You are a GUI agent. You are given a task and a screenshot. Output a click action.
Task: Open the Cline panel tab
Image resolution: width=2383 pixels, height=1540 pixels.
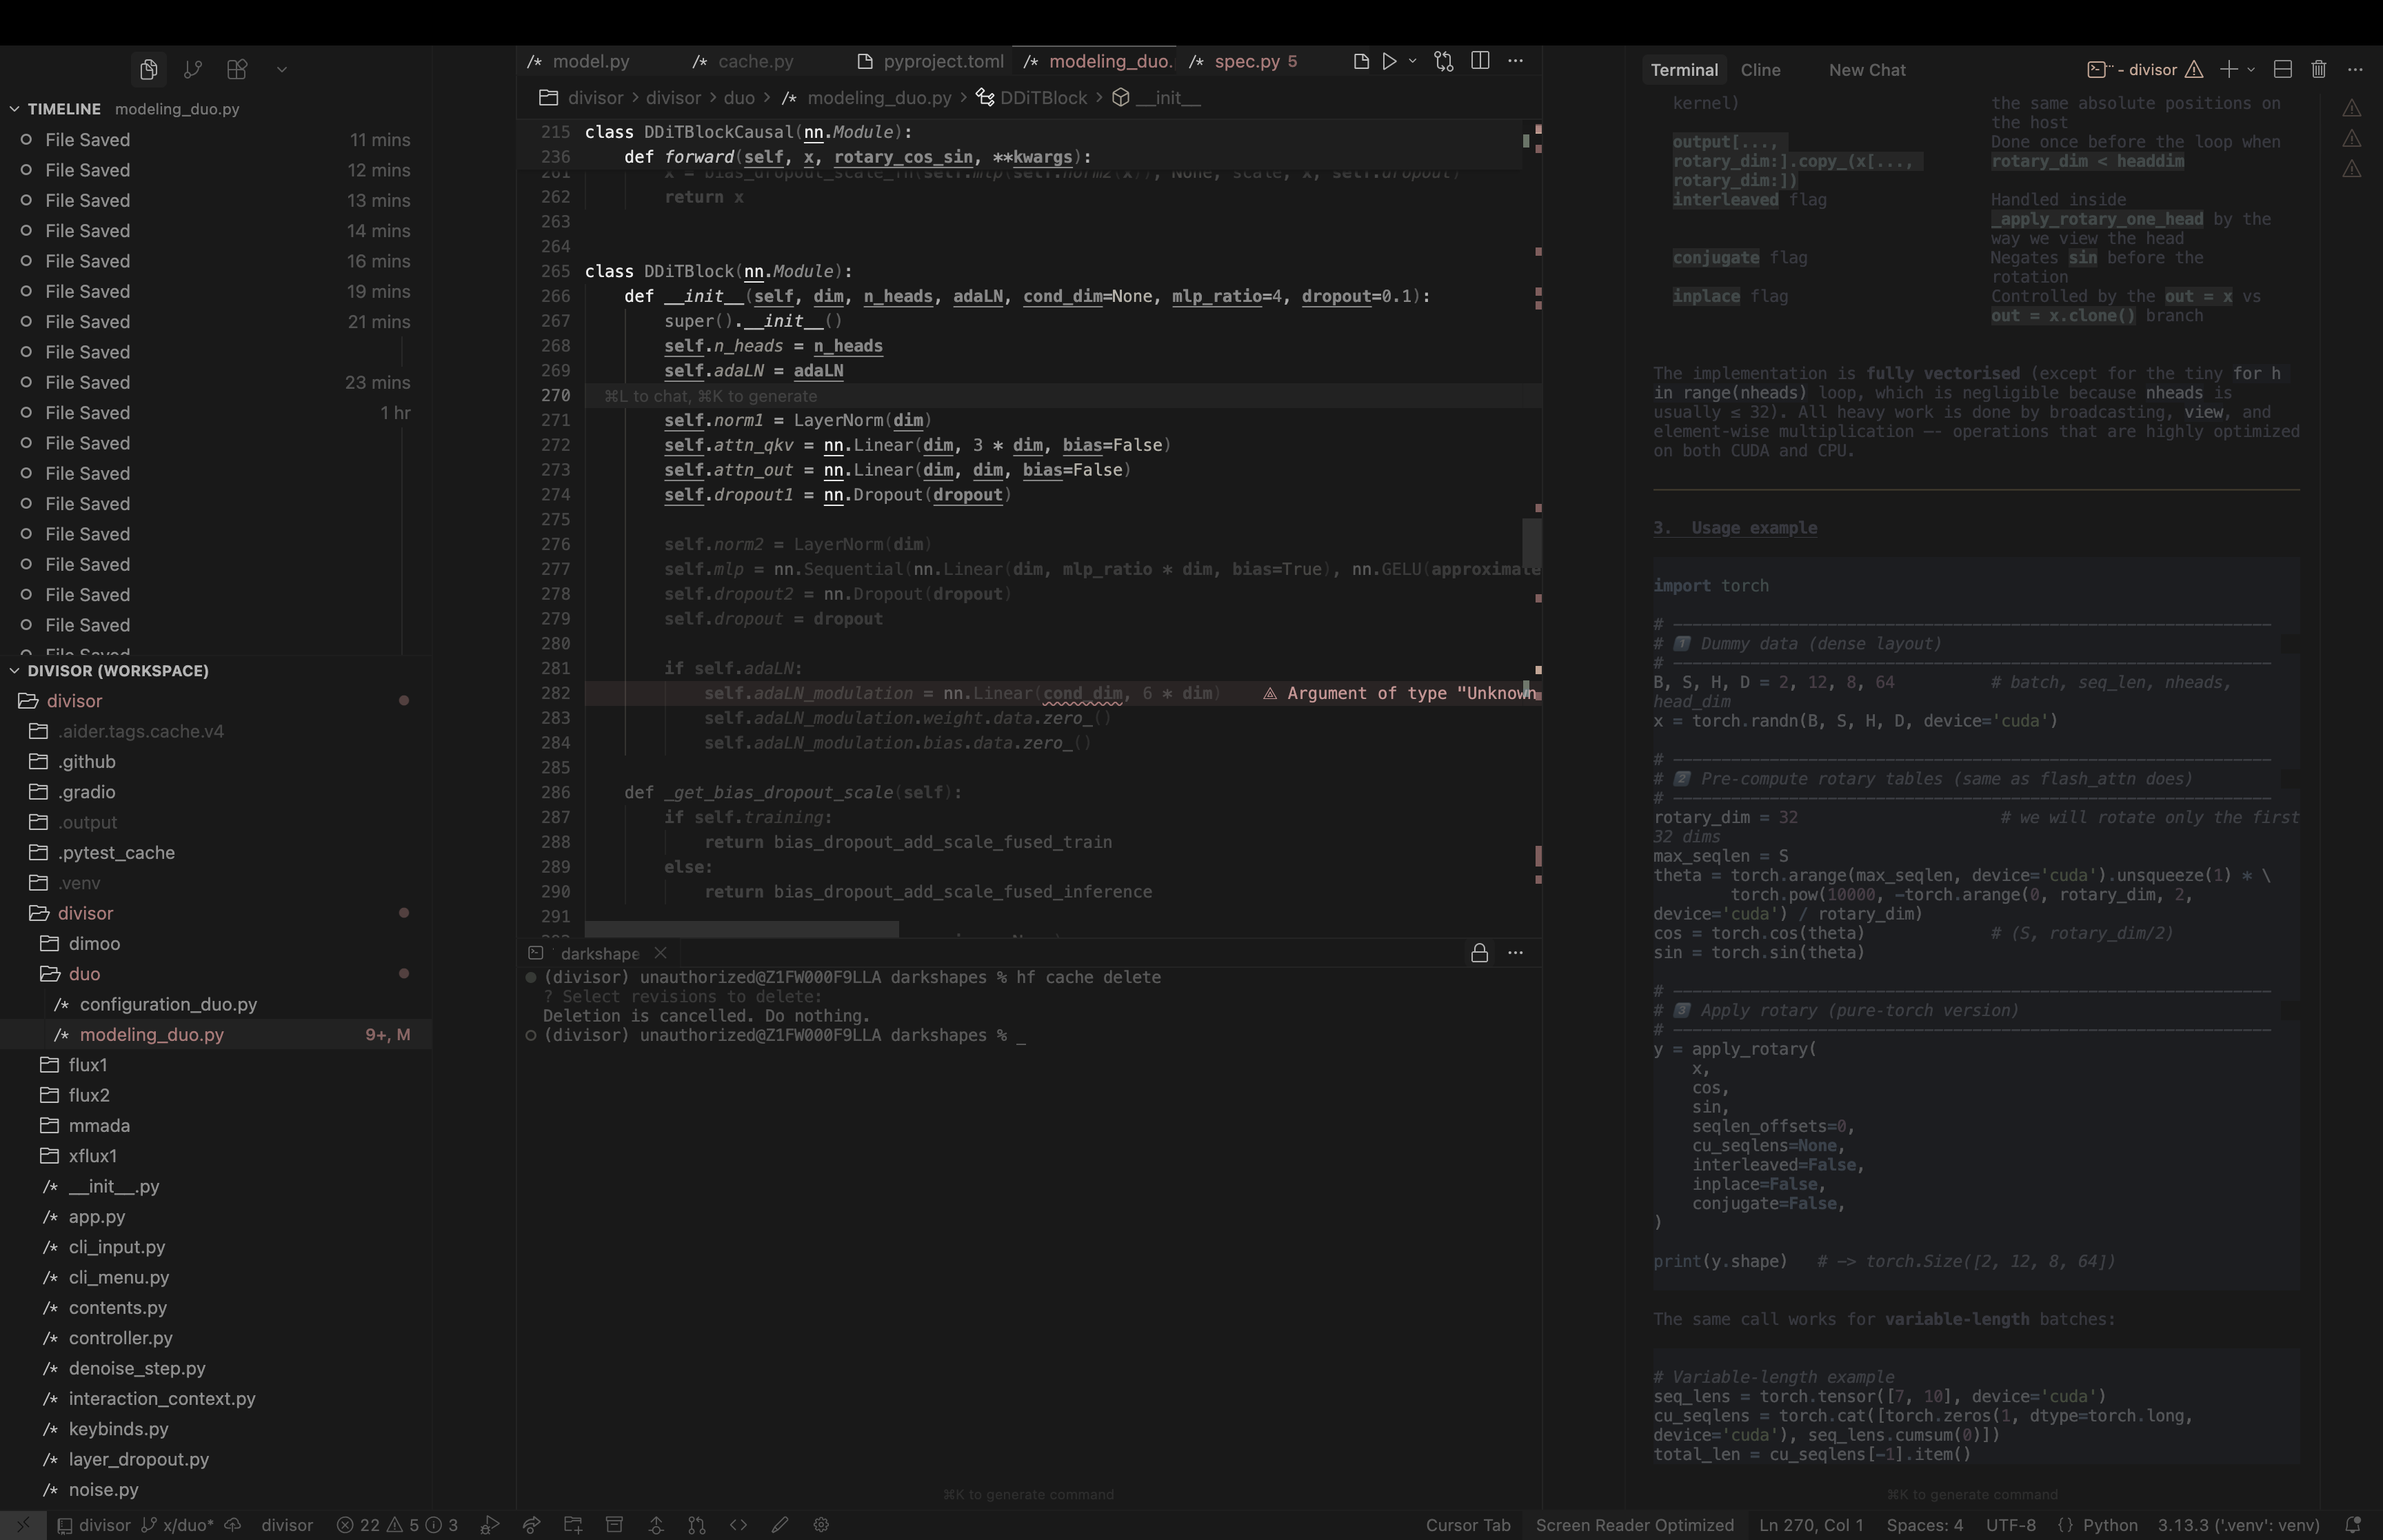click(x=1760, y=70)
